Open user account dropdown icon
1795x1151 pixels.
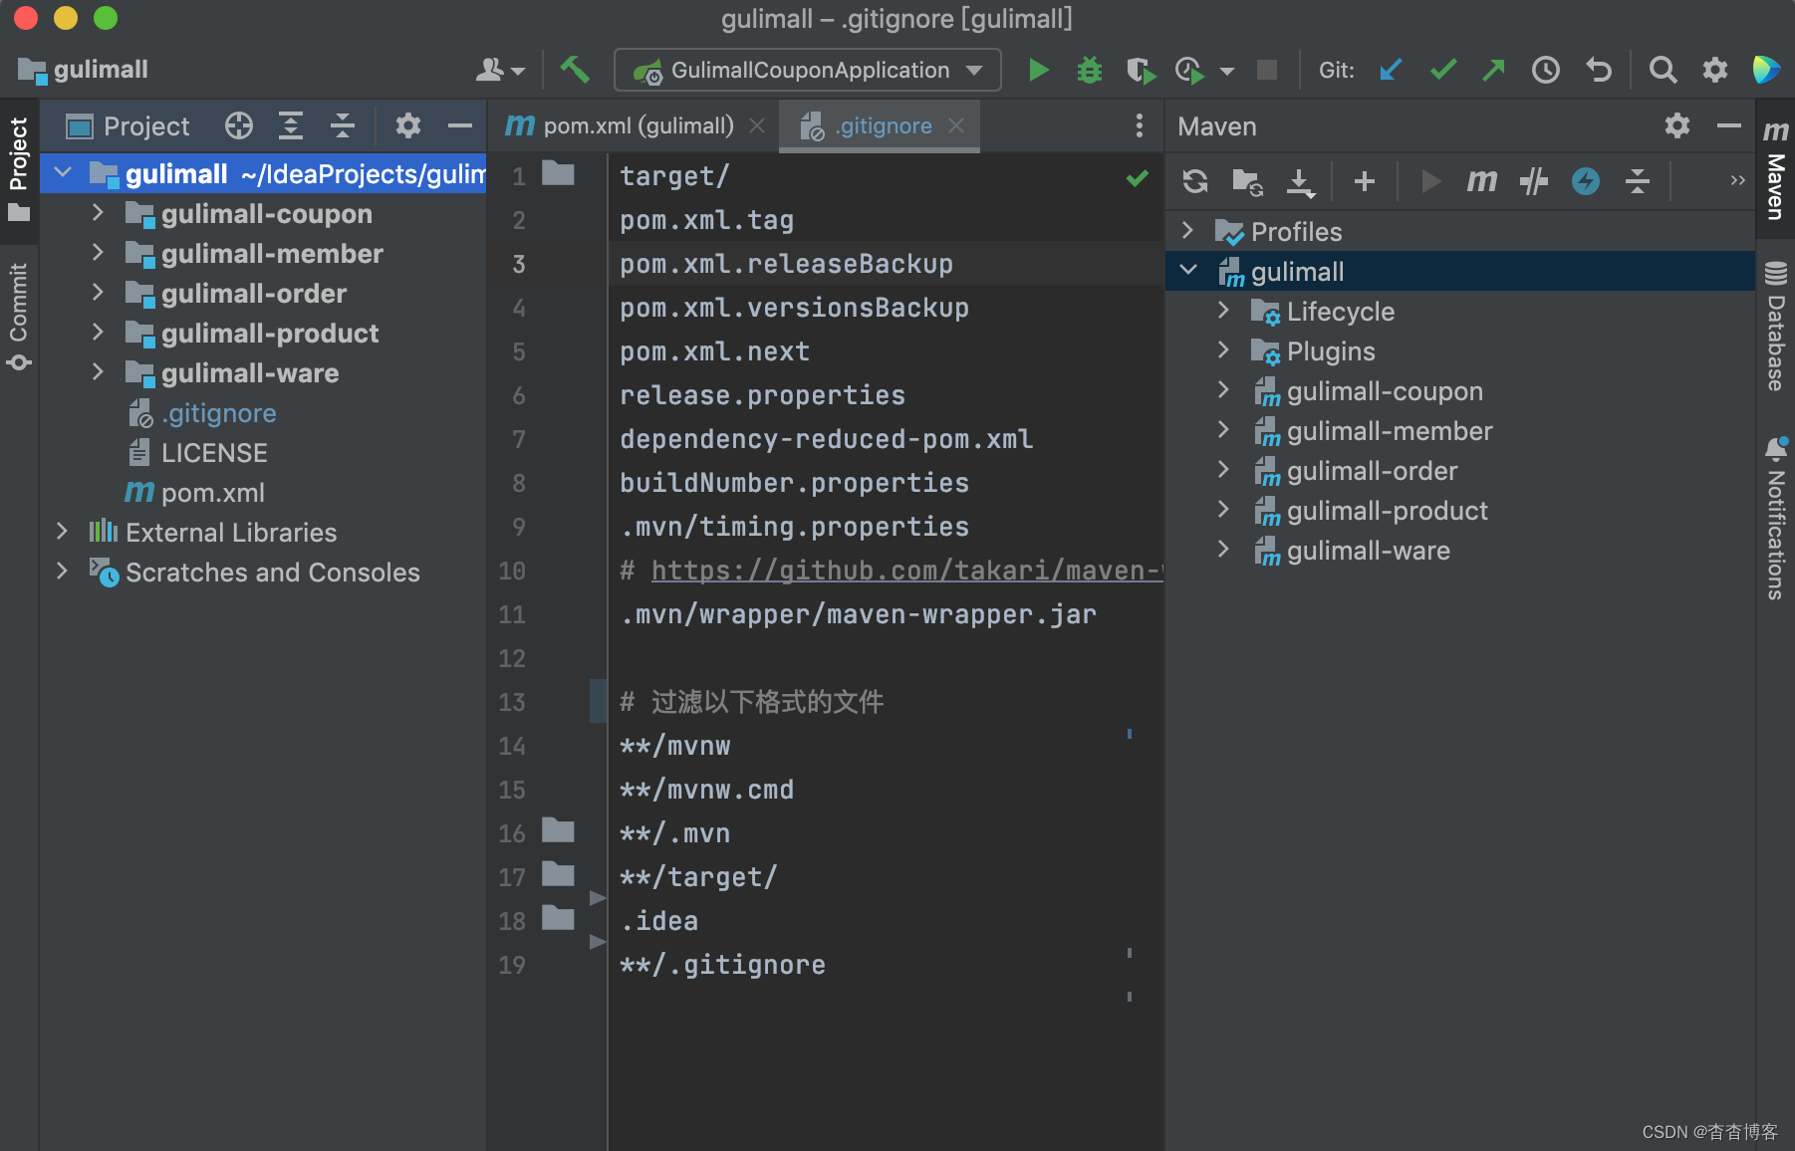point(500,70)
